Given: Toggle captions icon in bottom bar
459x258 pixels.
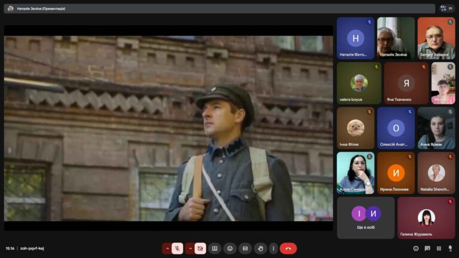Looking at the screenshot, I should click(x=245, y=248).
